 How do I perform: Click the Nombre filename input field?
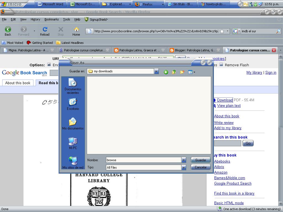click(x=144, y=160)
